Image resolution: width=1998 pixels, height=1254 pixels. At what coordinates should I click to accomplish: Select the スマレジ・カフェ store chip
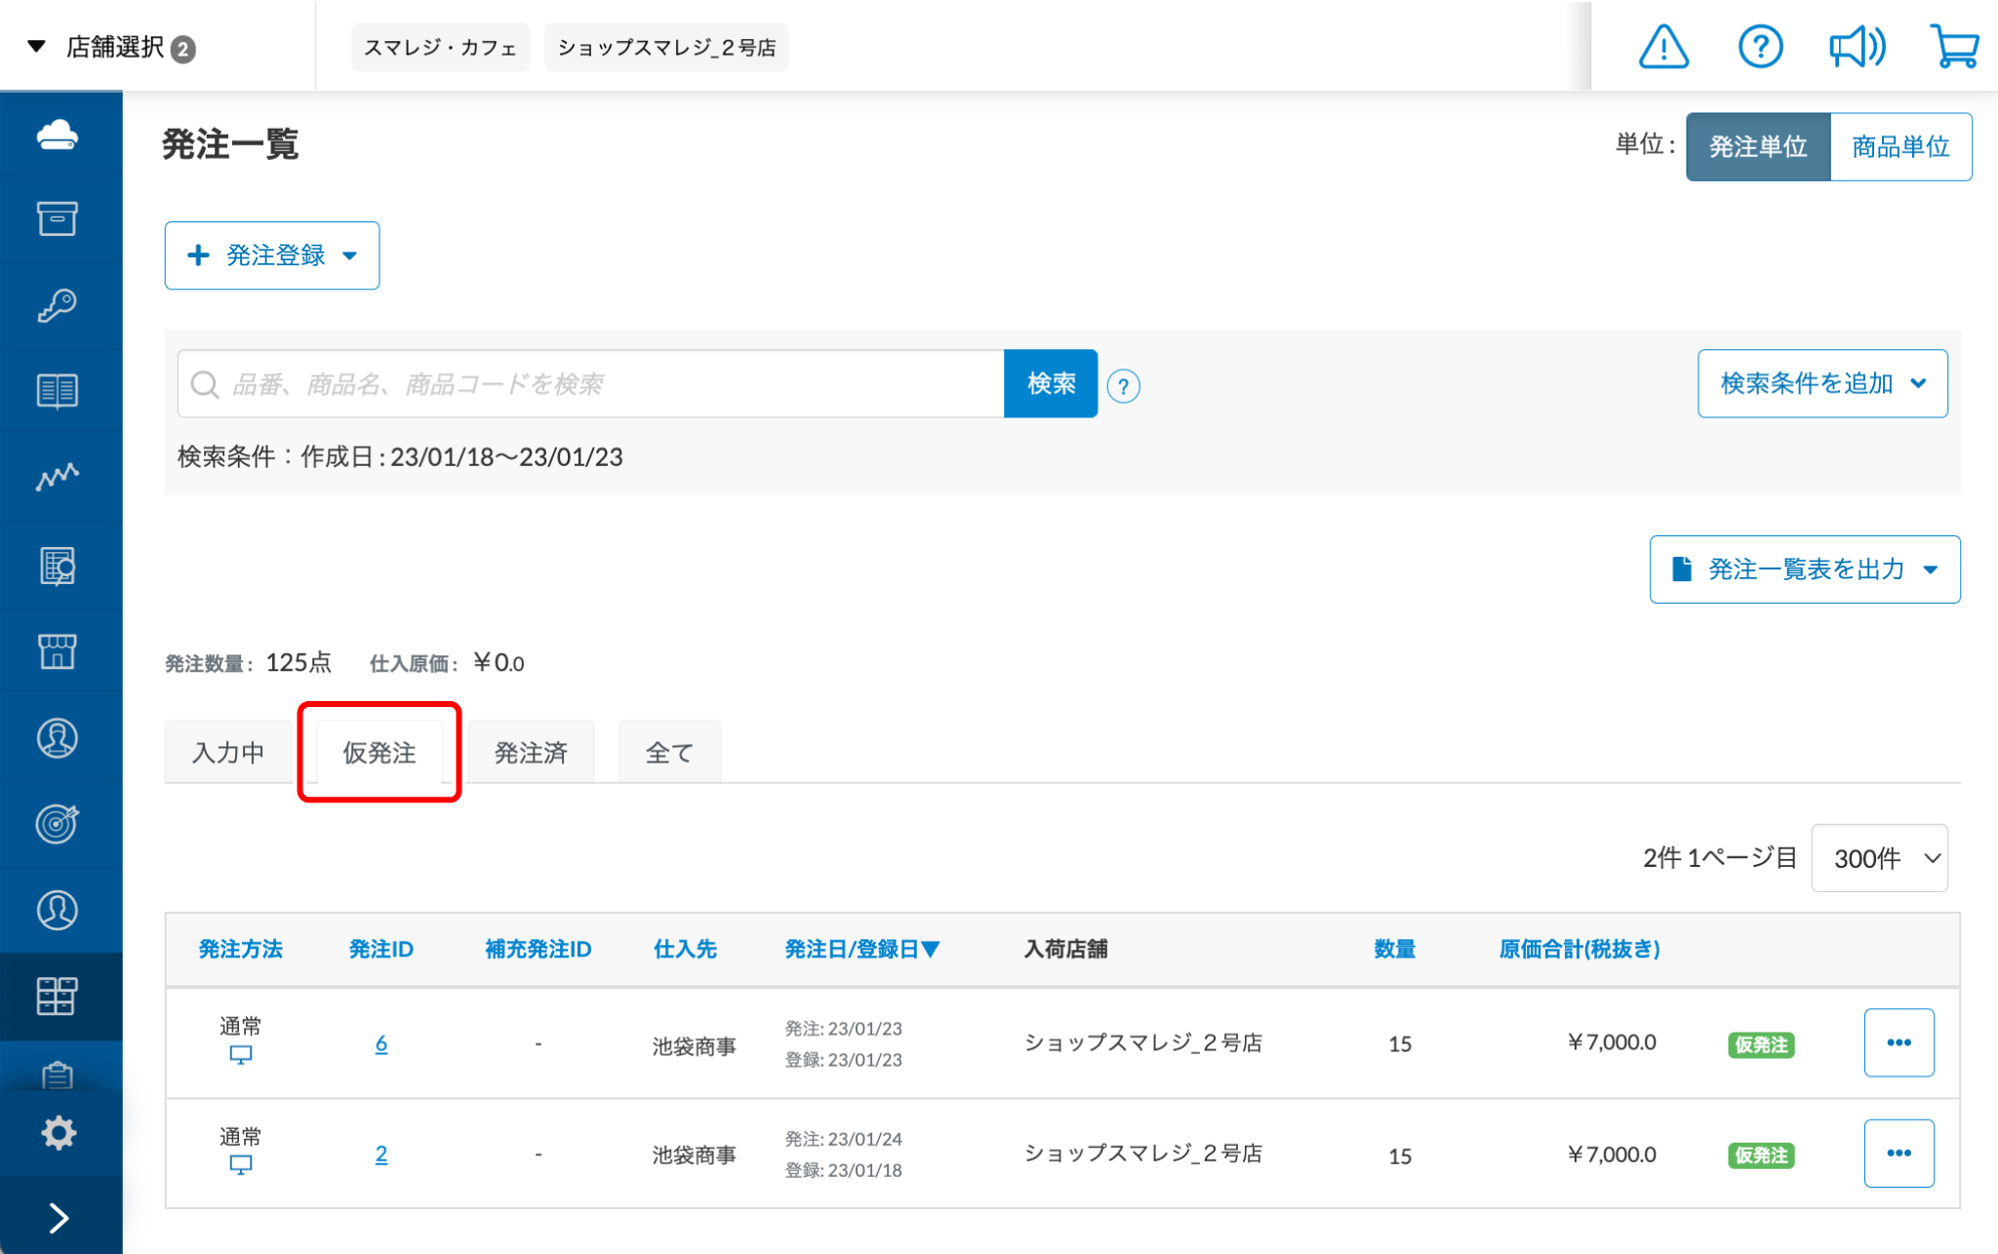coord(440,48)
